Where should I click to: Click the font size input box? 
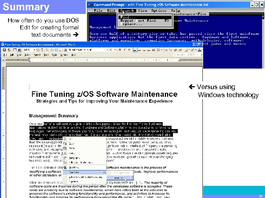112,50
